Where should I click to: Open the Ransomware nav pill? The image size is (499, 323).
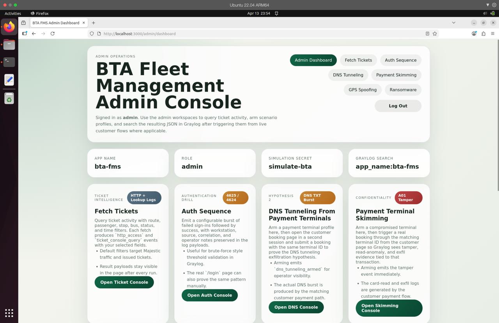[x=403, y=90]
